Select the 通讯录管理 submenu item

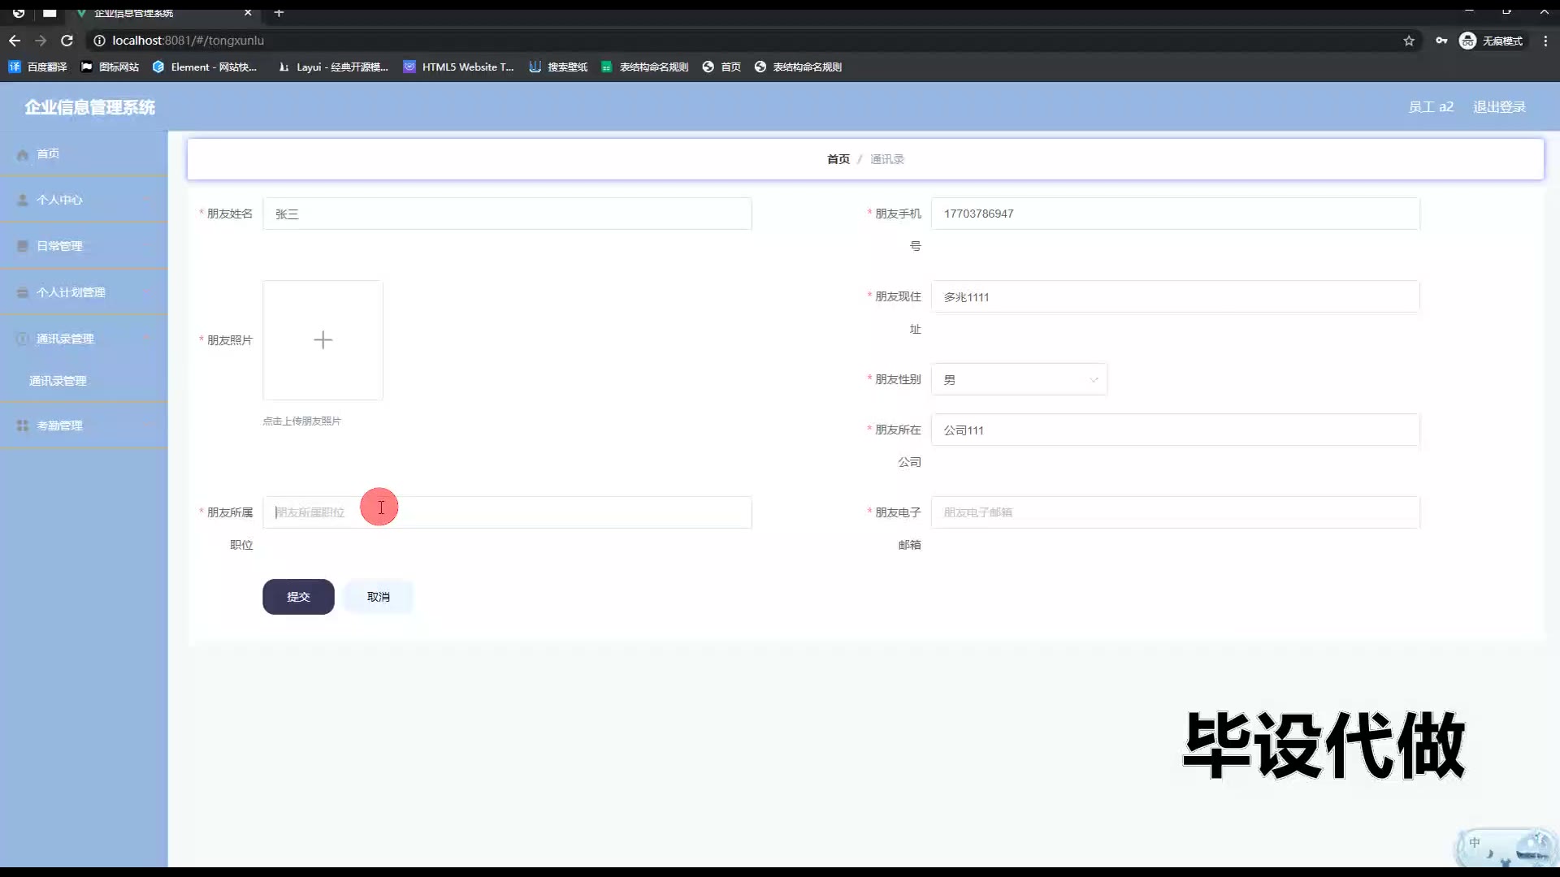tap(58, 381)
